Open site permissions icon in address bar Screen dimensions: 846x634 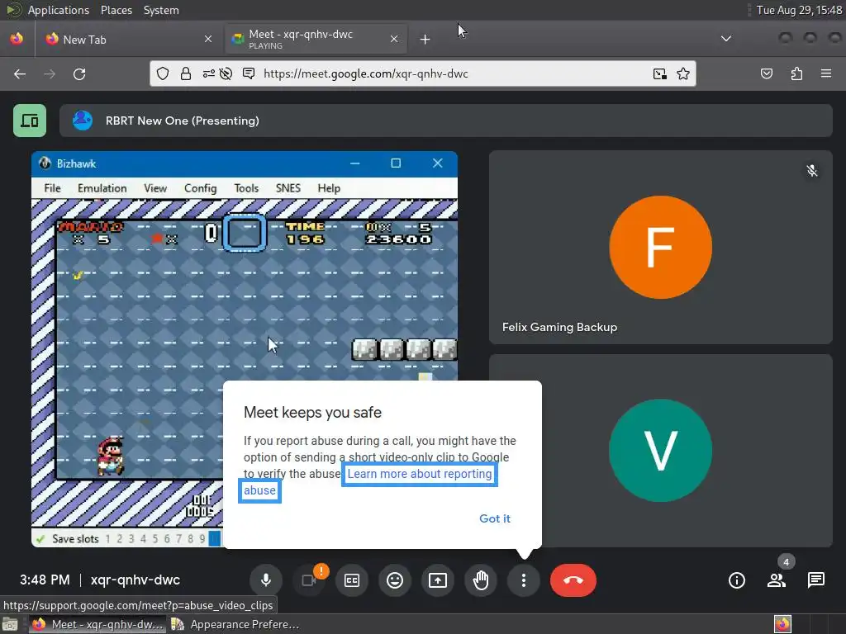click(x=208, y=73)
